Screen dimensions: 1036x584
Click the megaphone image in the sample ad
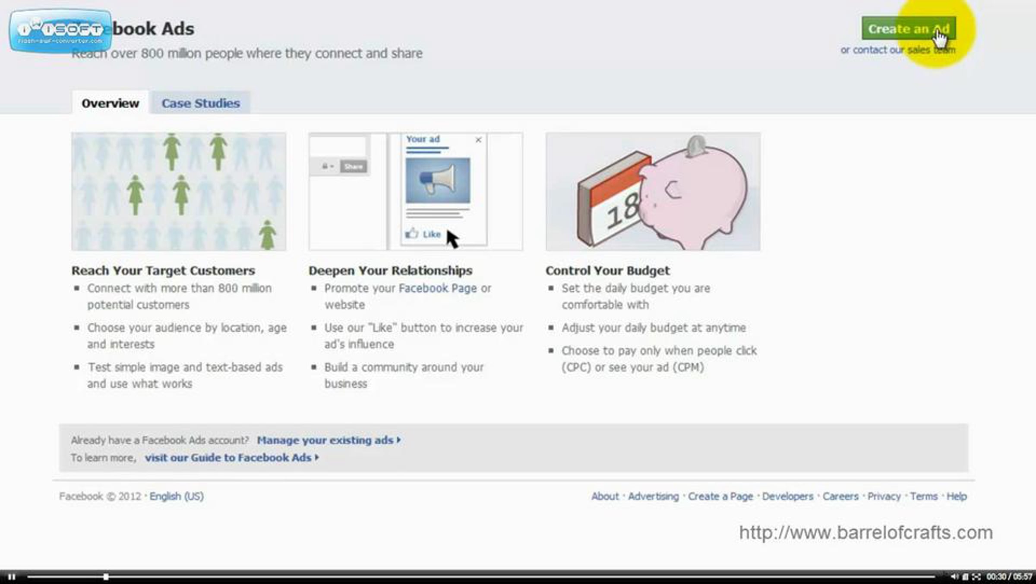click(x=438, y=180)
